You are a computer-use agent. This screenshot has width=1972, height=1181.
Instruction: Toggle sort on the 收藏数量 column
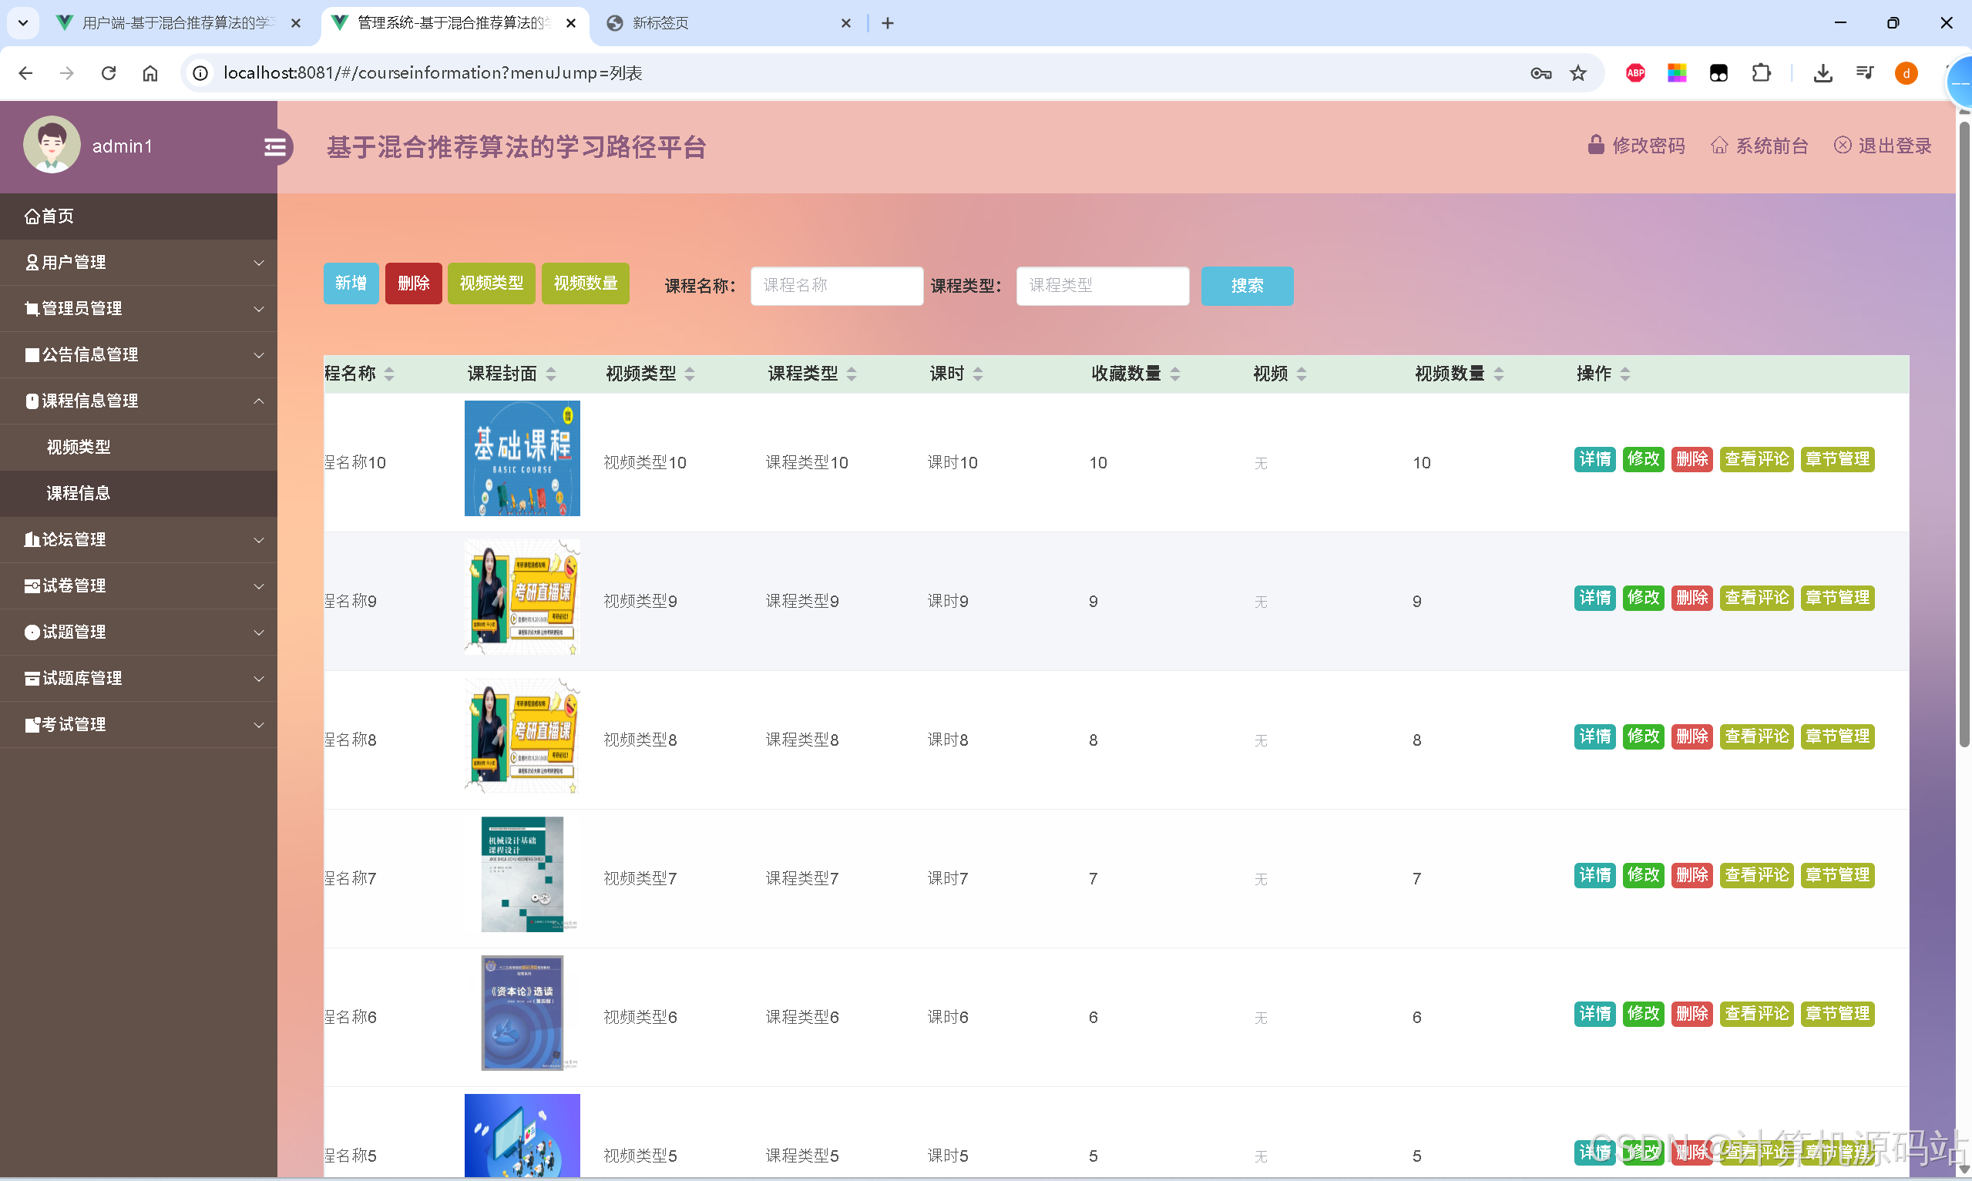point(1176,373)
